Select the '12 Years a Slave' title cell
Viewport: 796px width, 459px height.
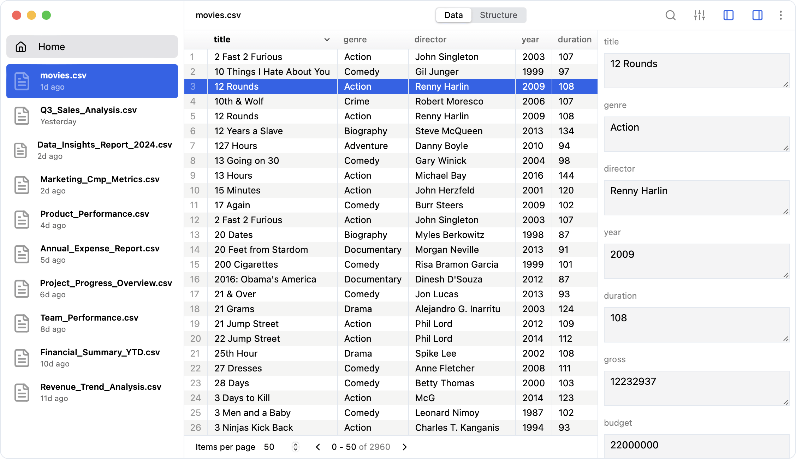[272, 131]
